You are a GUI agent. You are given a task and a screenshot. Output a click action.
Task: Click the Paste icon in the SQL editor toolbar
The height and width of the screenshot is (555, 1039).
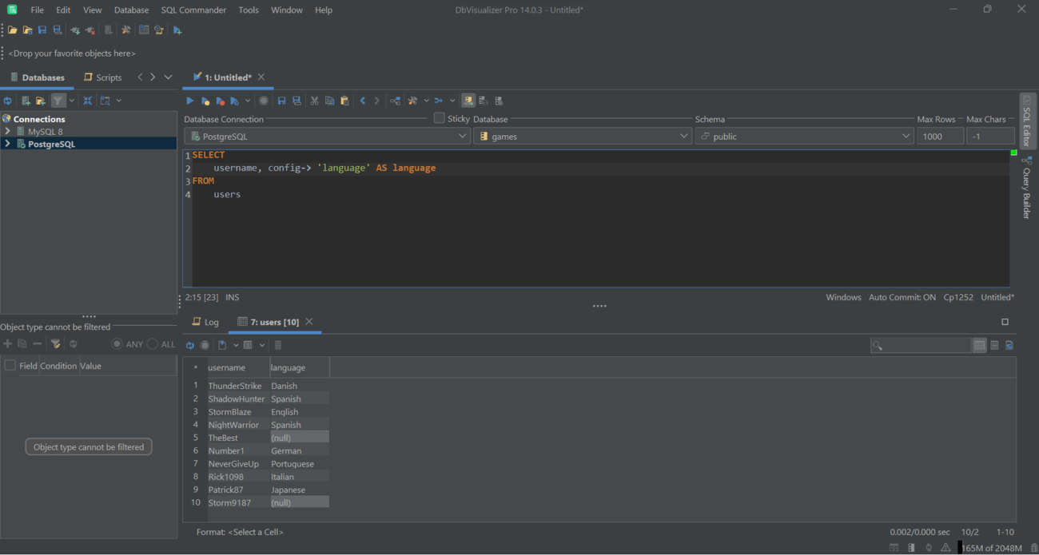pos(344,100)
